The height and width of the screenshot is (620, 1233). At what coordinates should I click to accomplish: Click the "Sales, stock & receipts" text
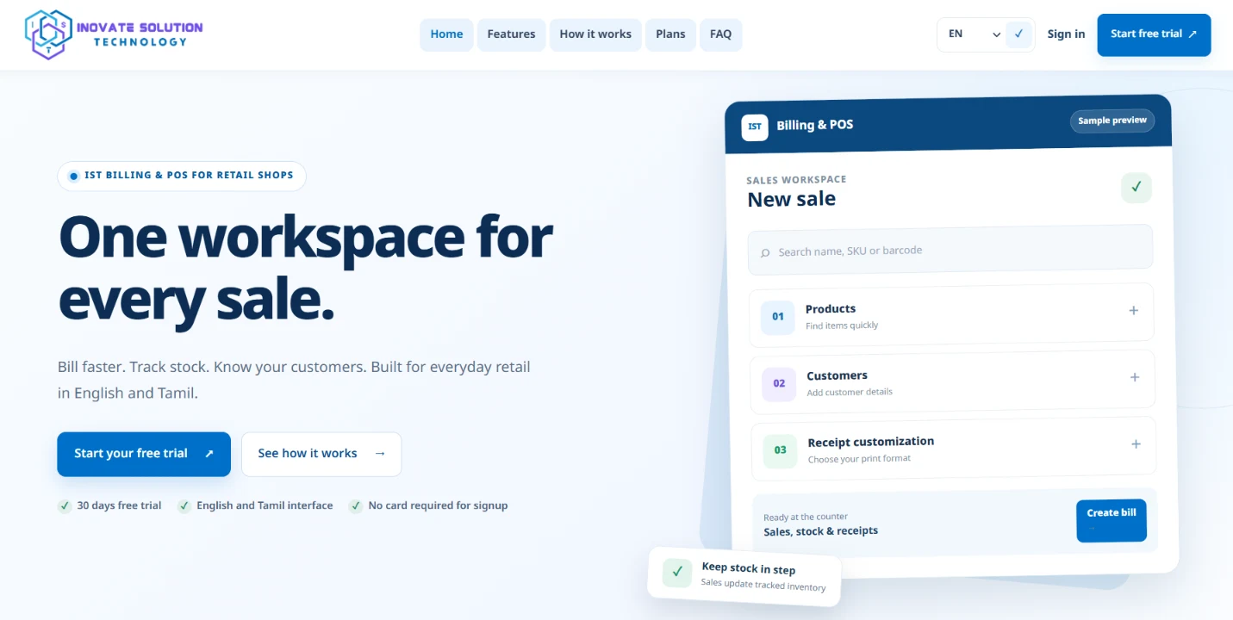820,531
